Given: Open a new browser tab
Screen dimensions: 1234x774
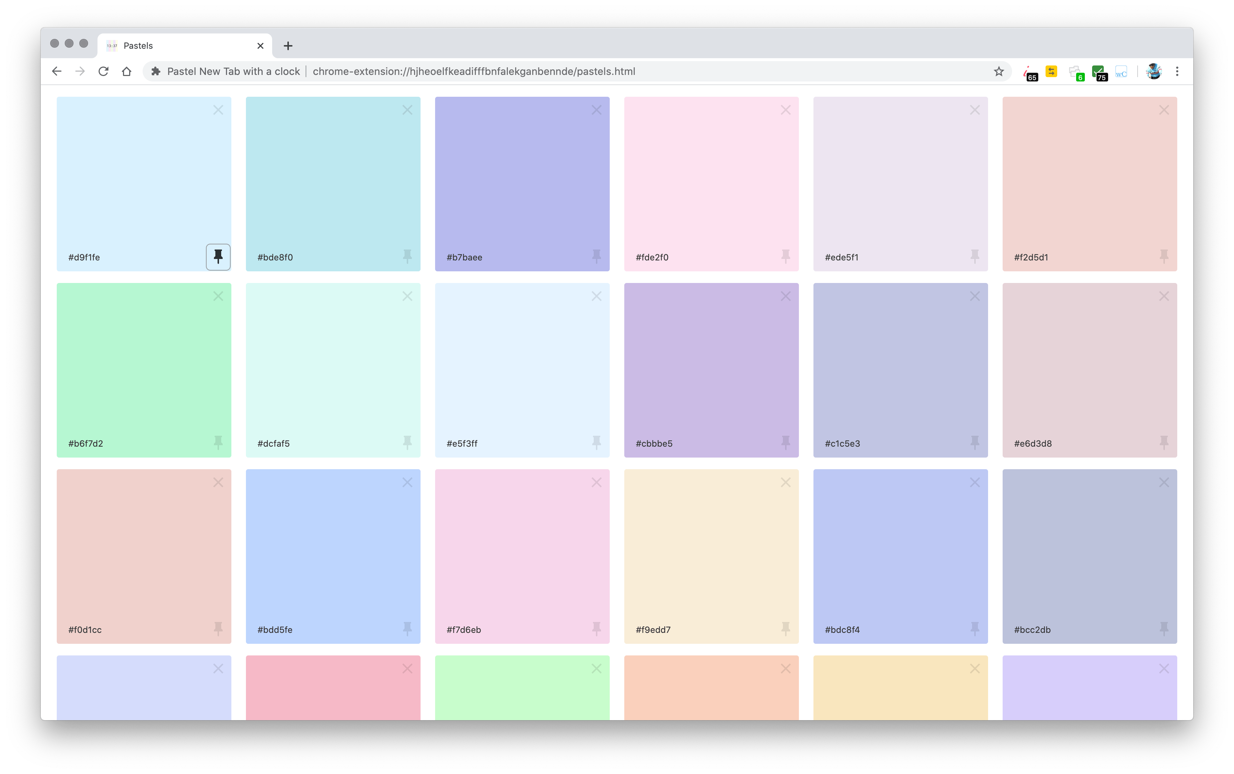Looking at the screenshot, I should tap(288, 45).
